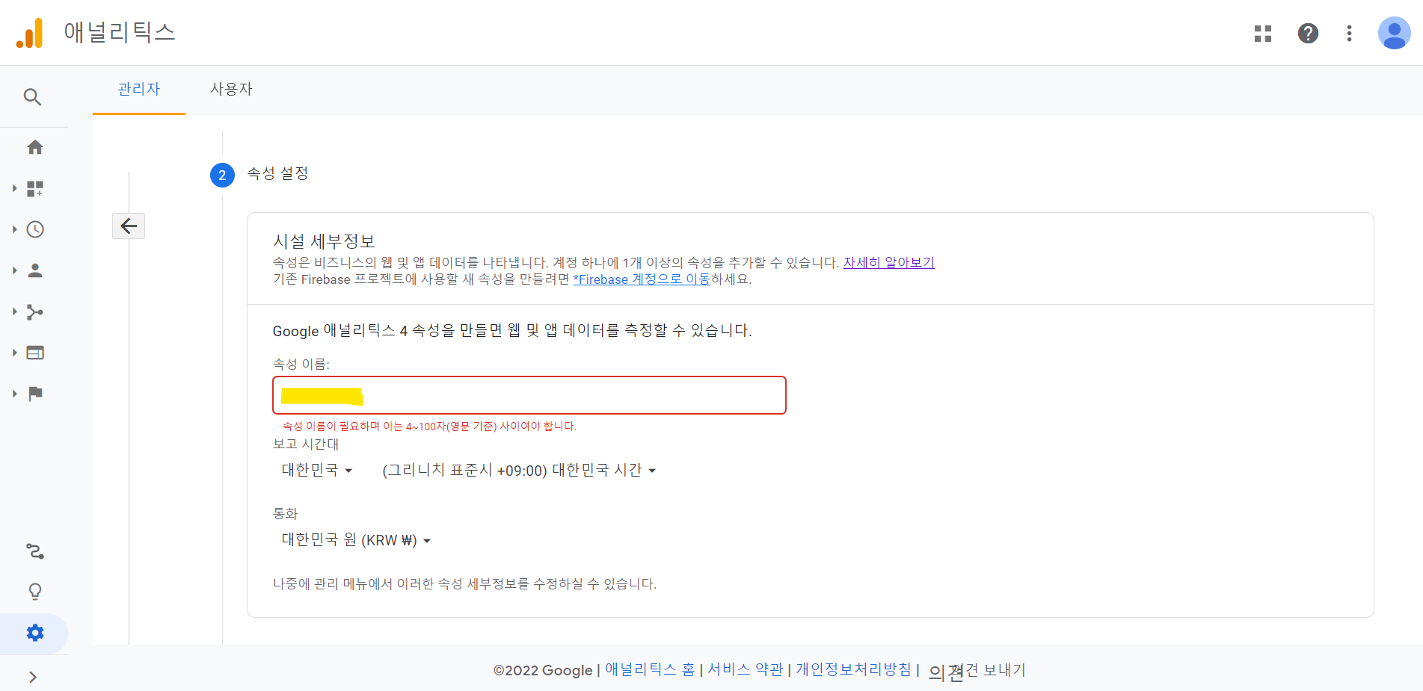Open the Conversions flag icon in sidebar
The image size is (1423, 691).
35,394
